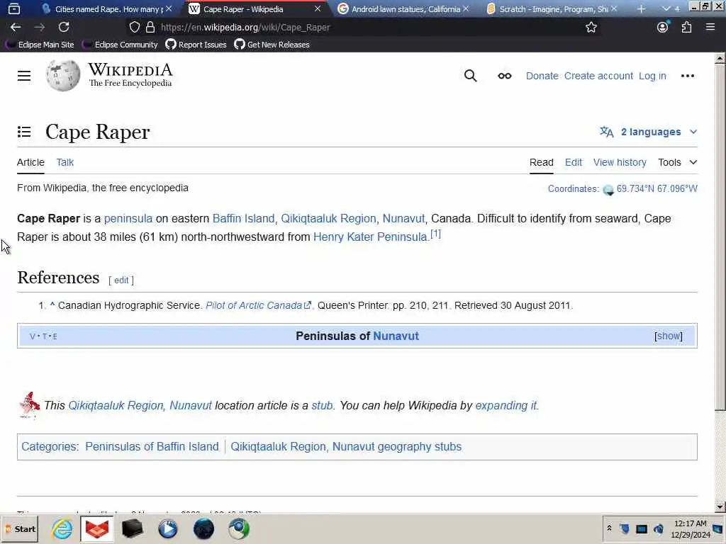Open Report Issues bookmark
The height and width of the screenshot is (544, 726).
coord(196,45)
